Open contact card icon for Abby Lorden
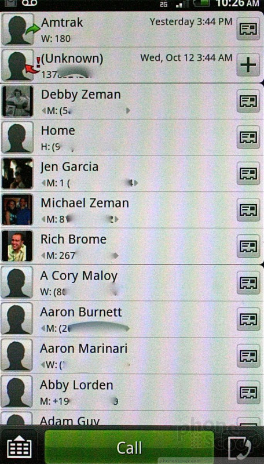The image size is (264, 464). [x=248, y=392]
